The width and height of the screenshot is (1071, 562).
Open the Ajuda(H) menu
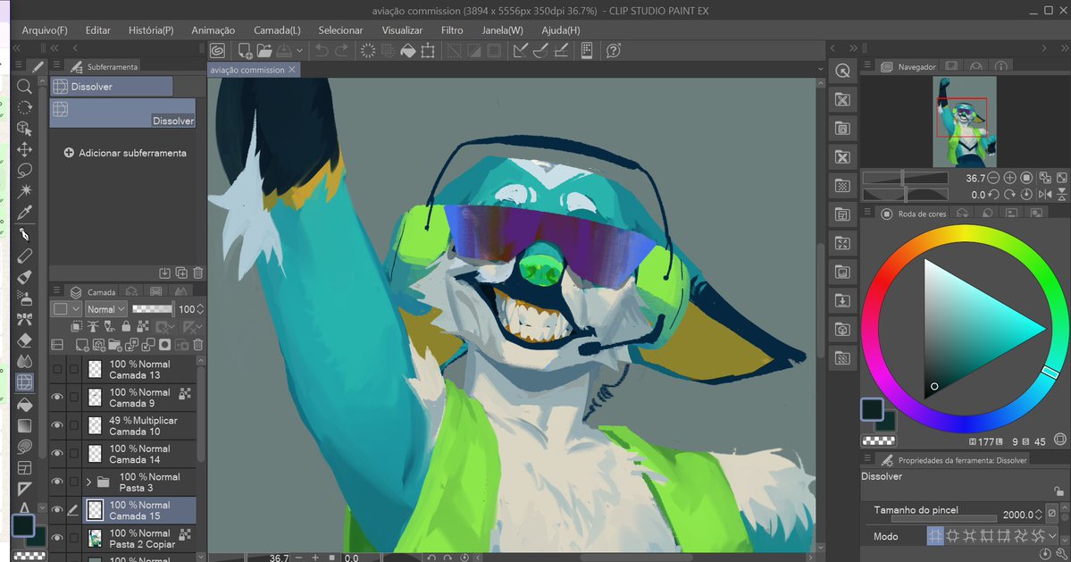561,30
